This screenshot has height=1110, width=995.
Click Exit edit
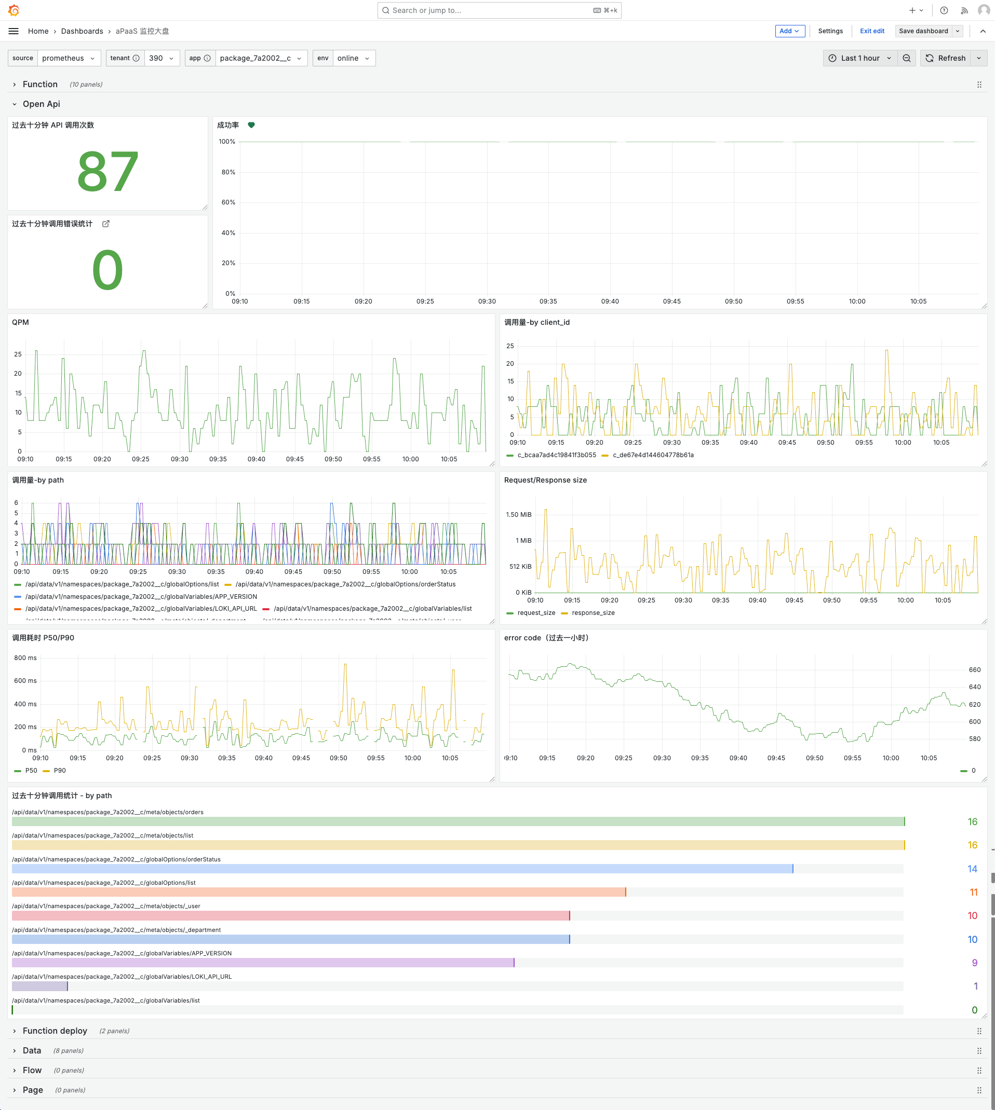872,31
